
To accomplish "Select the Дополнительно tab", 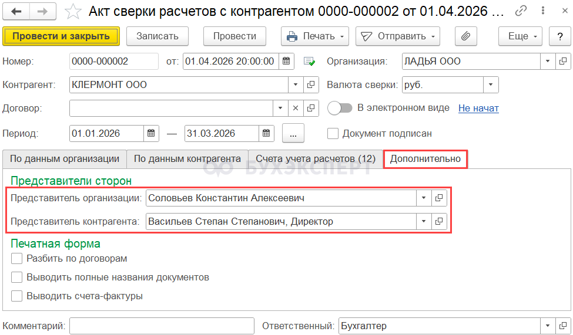I will pyautogui.click(x=425, y=159).
